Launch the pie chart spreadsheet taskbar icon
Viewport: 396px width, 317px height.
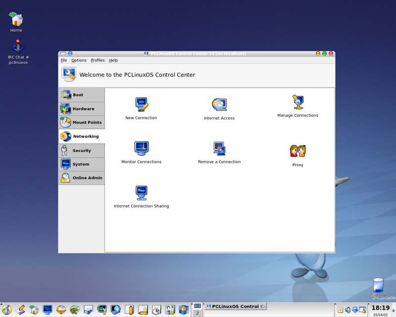[156, 310]
